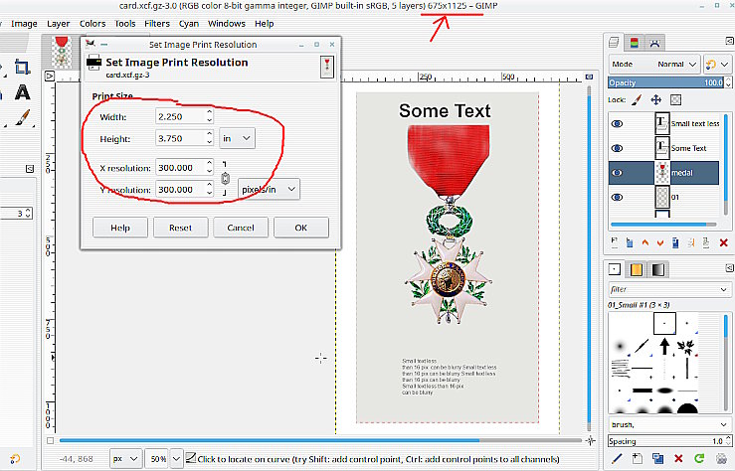Hide the medal layer
Screen dimensions: 735x471
[618, 173]
